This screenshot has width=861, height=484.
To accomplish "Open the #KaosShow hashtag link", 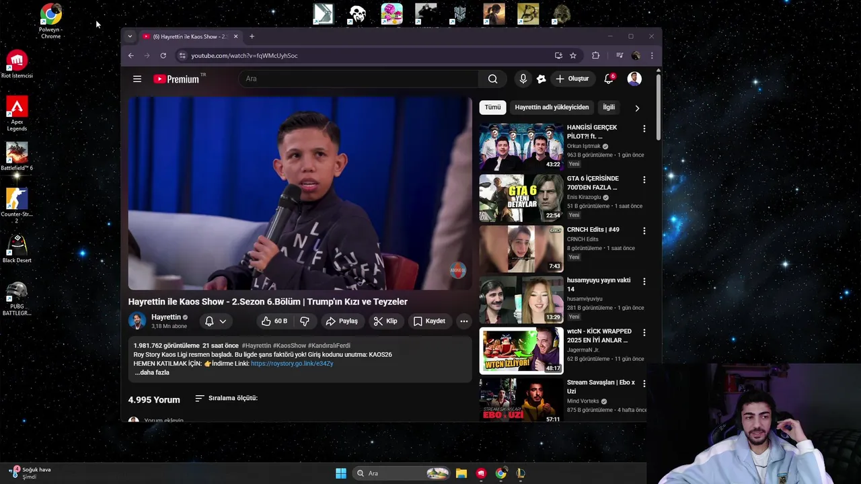I will 289,346.
